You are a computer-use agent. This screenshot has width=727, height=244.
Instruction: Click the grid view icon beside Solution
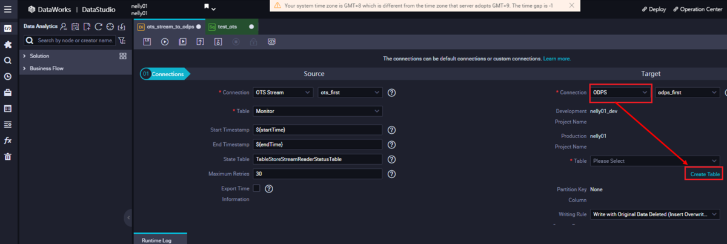coord(123,56)
